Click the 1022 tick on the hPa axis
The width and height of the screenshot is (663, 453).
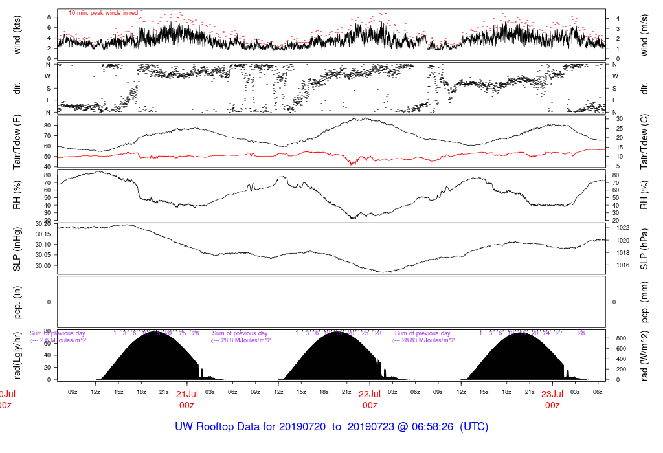(x=618, y=228)
